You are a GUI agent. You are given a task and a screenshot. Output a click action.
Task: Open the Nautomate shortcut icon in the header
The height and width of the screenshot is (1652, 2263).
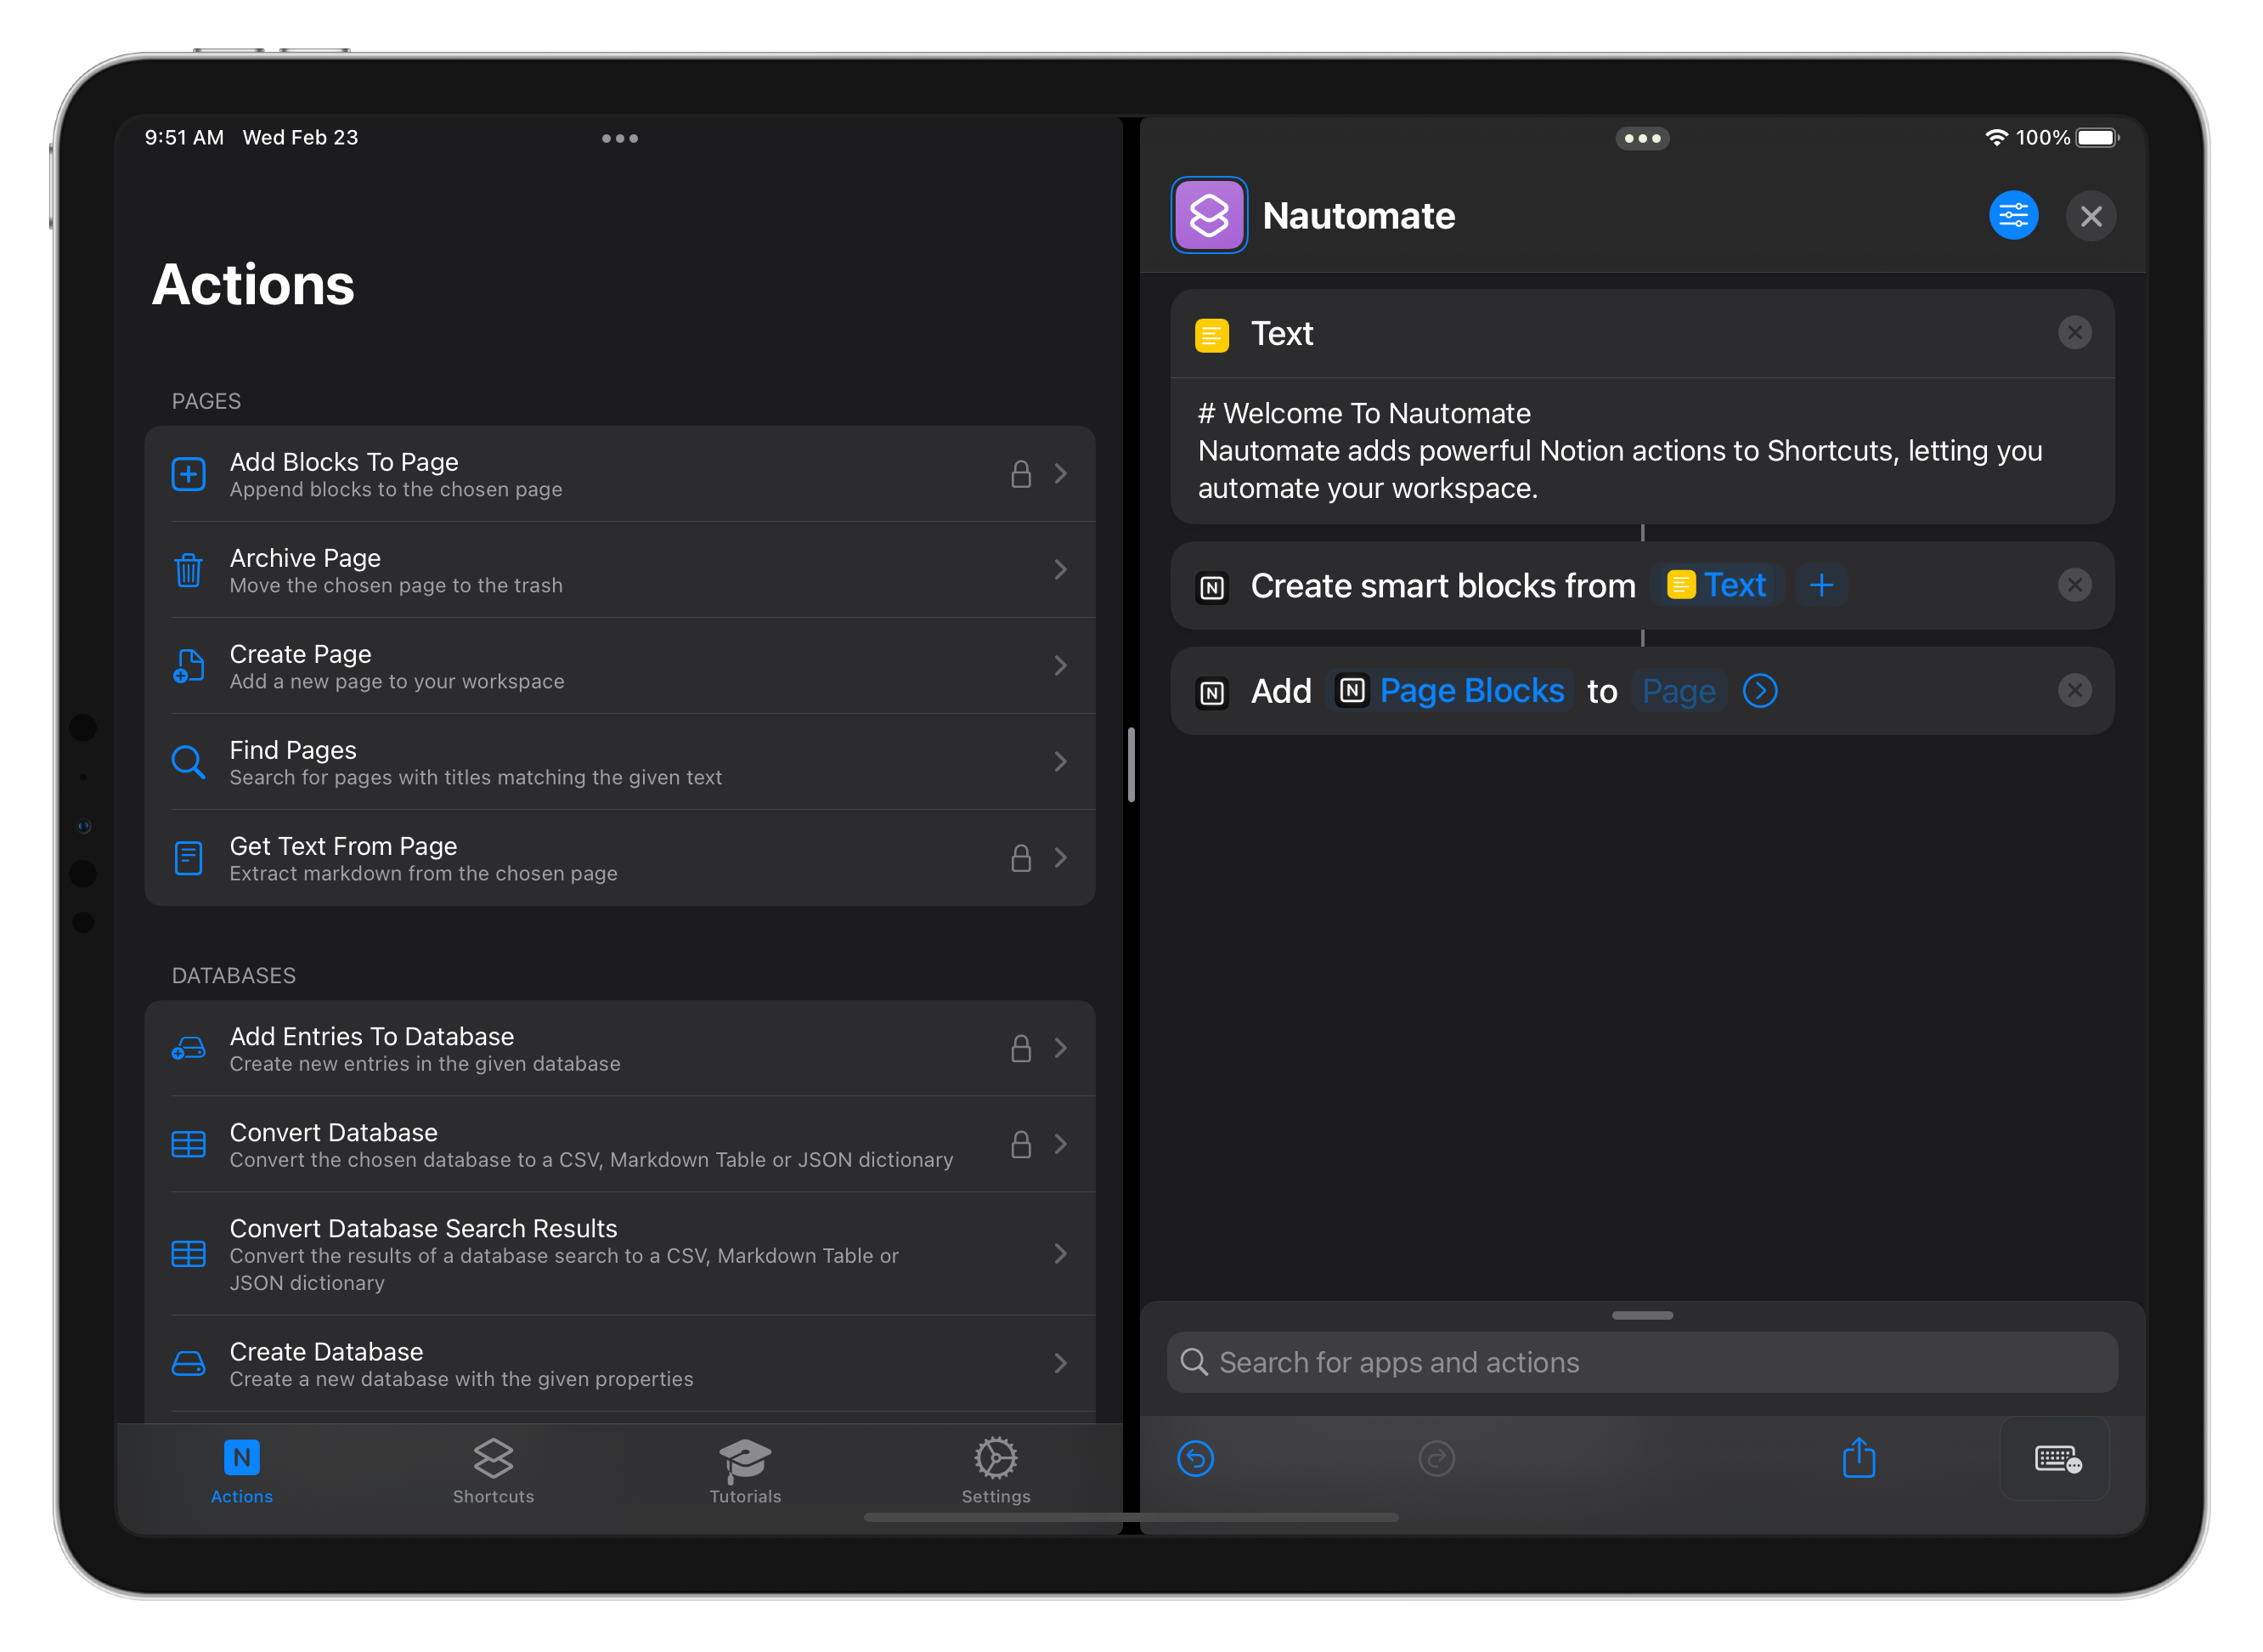(1209, 215)
